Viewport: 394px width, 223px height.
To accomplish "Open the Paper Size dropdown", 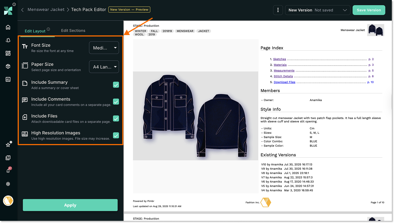I will point(104,67).
